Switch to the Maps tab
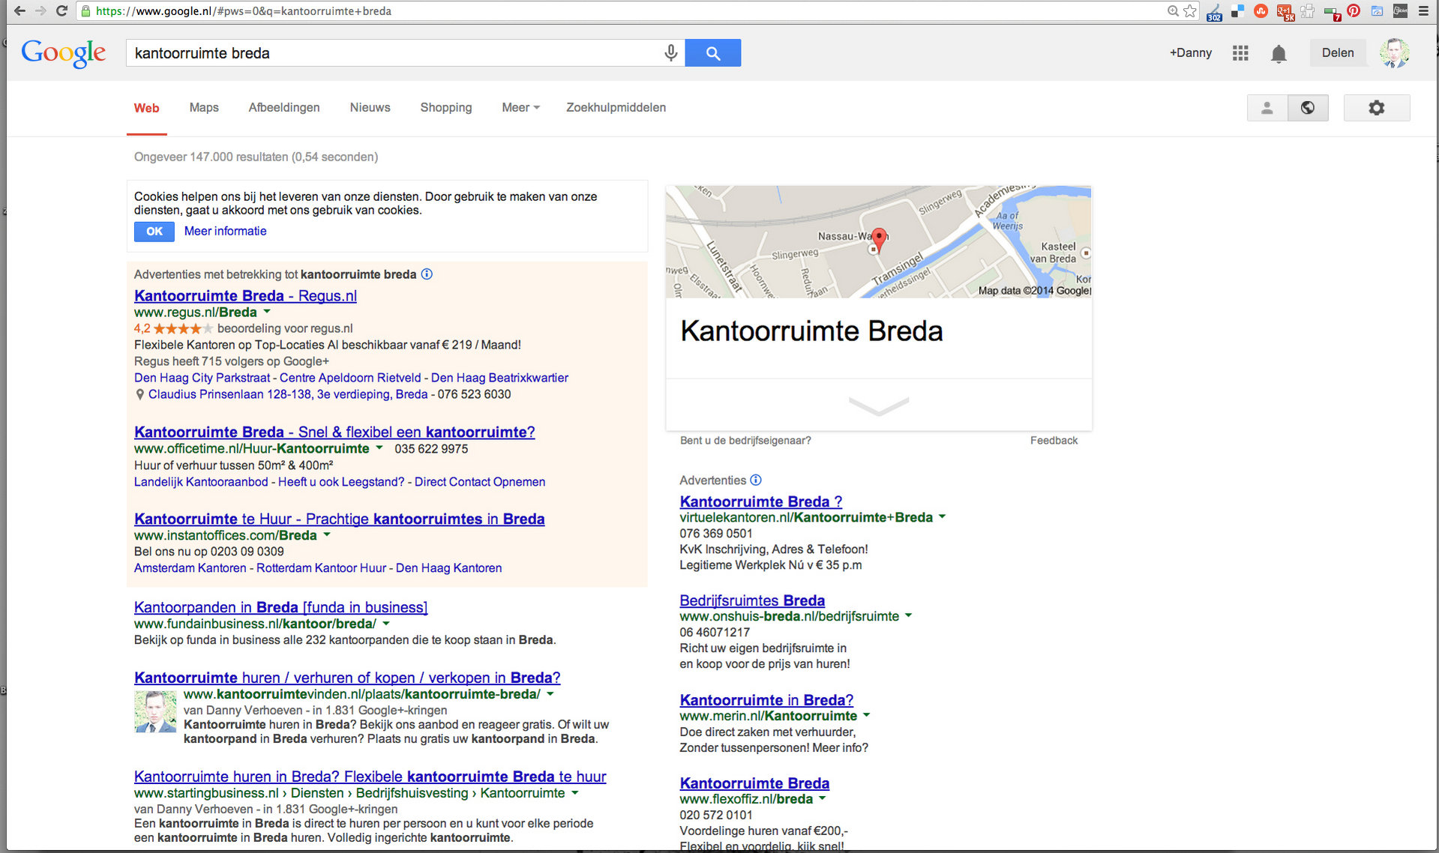The height and width of the screenshot is (853, 1439). tap(204, 107)
